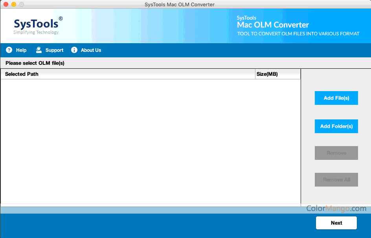Click the Remove All button
The image size is (371, 238).
(336, 179)
